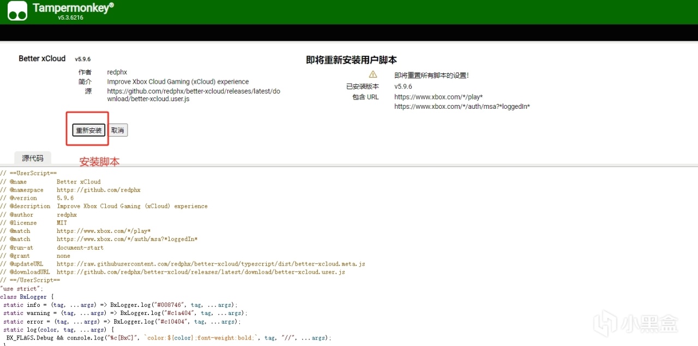Viewport: 698px width, 346px height.
Task: Click the @match auth/msa?*loggedIn* code line
Action: click(99, 239)
